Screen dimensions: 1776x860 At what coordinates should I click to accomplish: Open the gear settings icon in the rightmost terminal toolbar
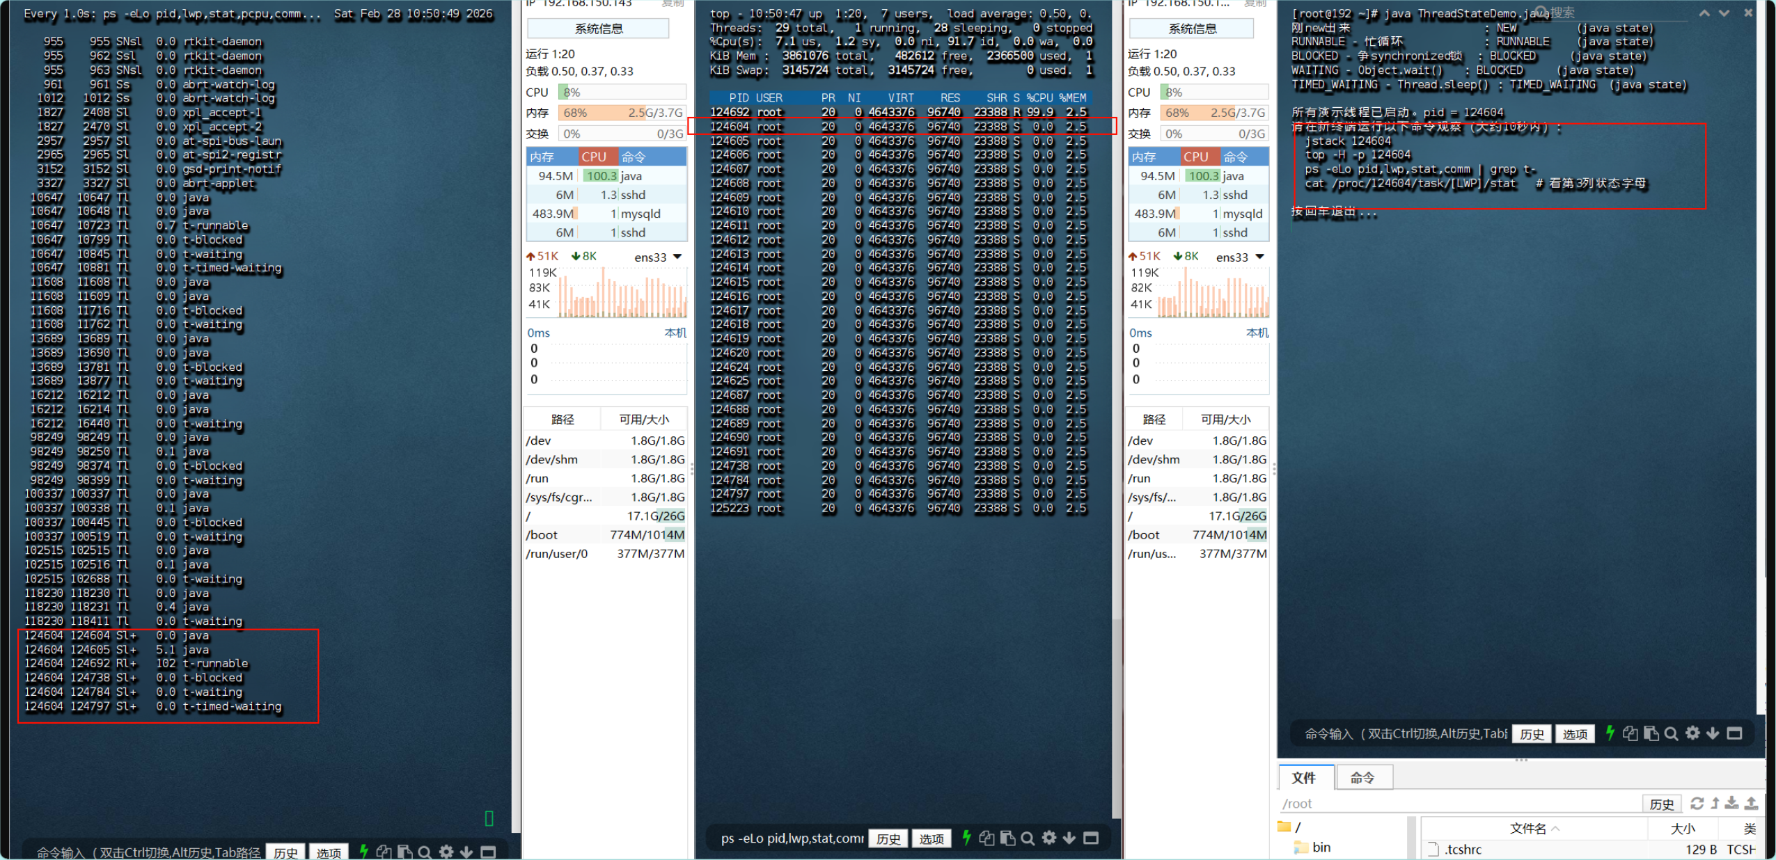pos(1692,733)
